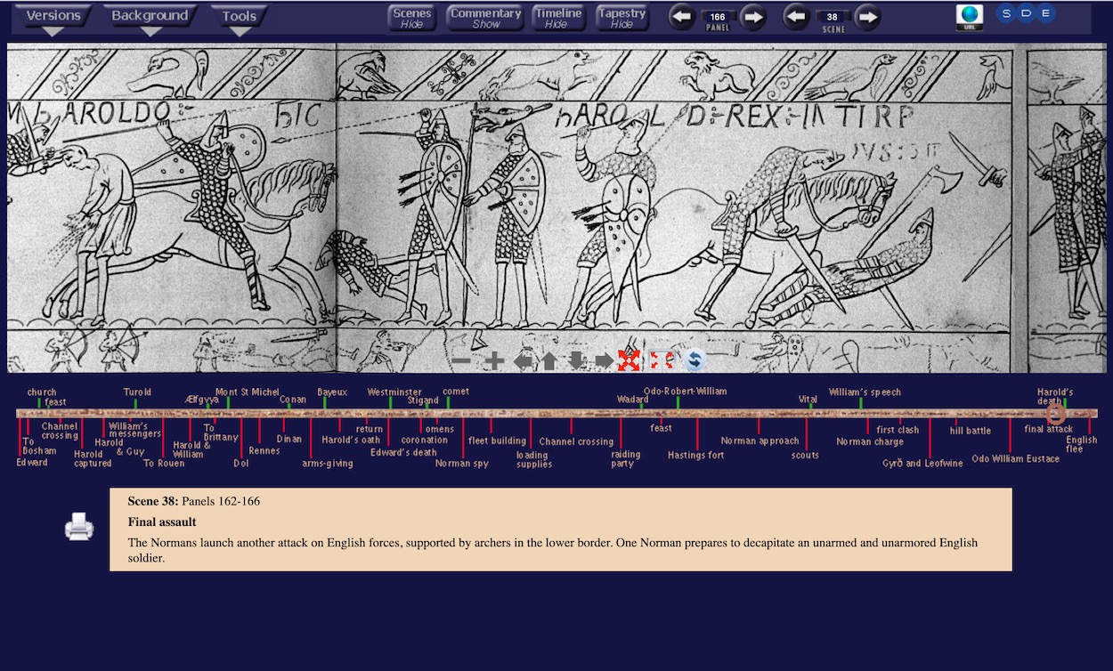This screenshot has width=1113, height=671.
Task: Jump to 'Westminster' on the timeline
Action: [x=394, y=392]
